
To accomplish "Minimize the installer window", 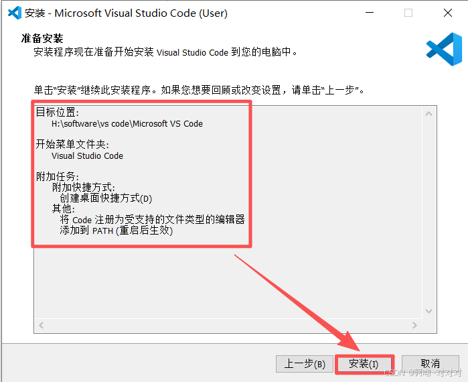I will click(370, 13).
